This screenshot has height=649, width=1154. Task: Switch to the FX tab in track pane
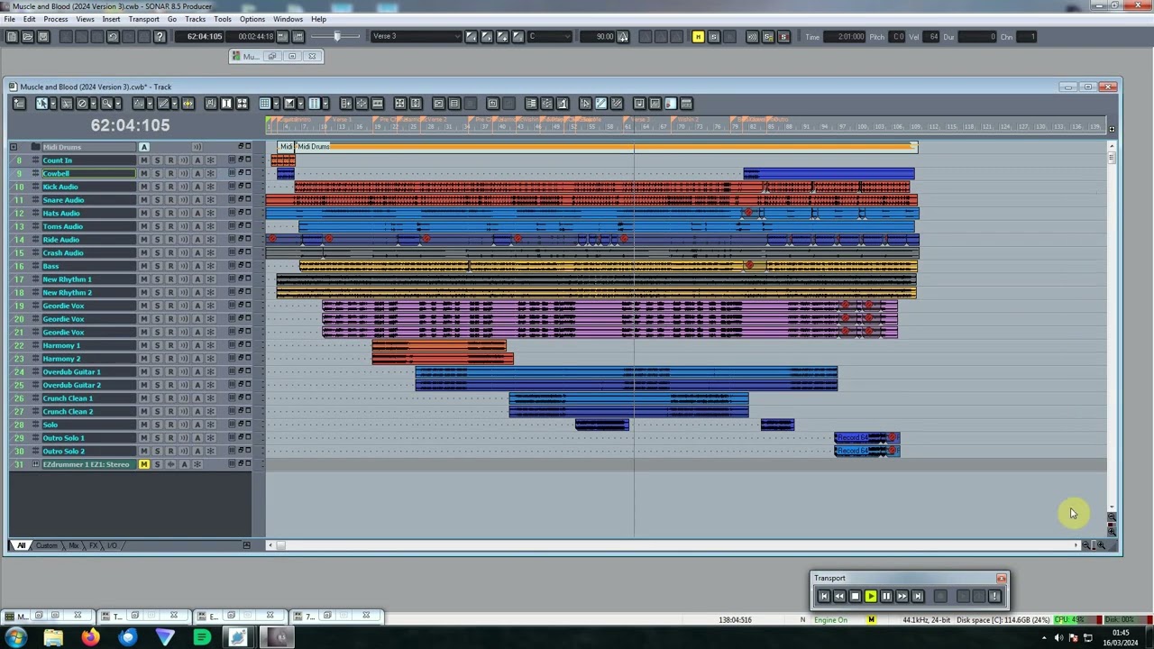[94, 545]
